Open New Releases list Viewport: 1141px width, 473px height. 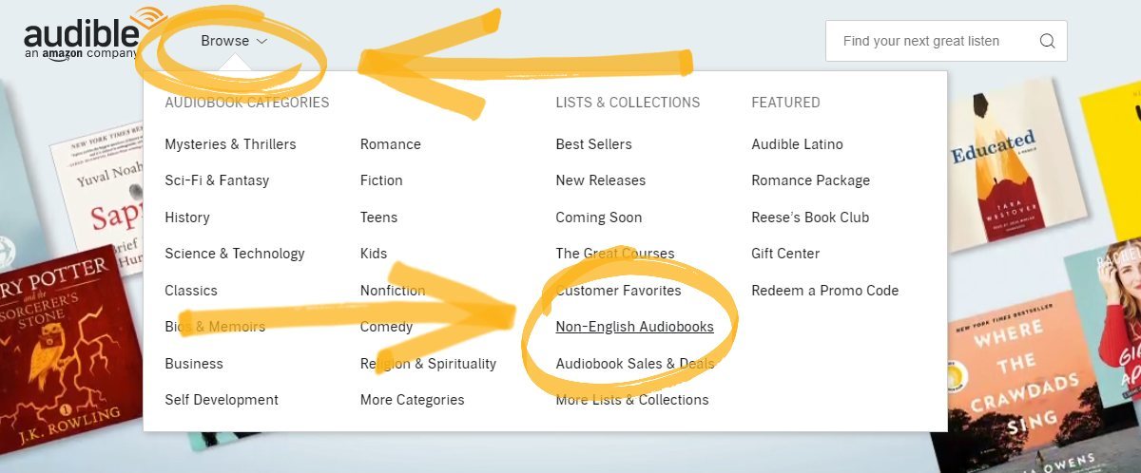click(600, 180)
